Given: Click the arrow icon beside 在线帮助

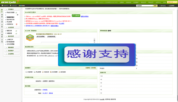Looking at the screenshot, I should [168, 6].
